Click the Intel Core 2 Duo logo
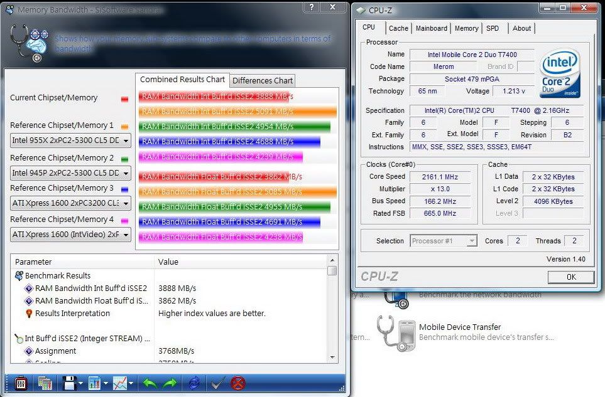The width and height of the screenshot is (605, 397). pos(560,73)
